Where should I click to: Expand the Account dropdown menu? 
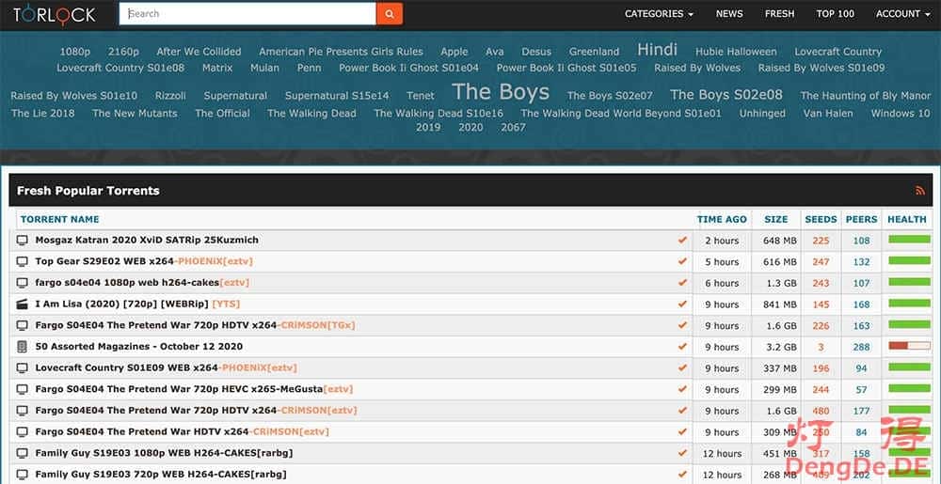tap(902, 14)
